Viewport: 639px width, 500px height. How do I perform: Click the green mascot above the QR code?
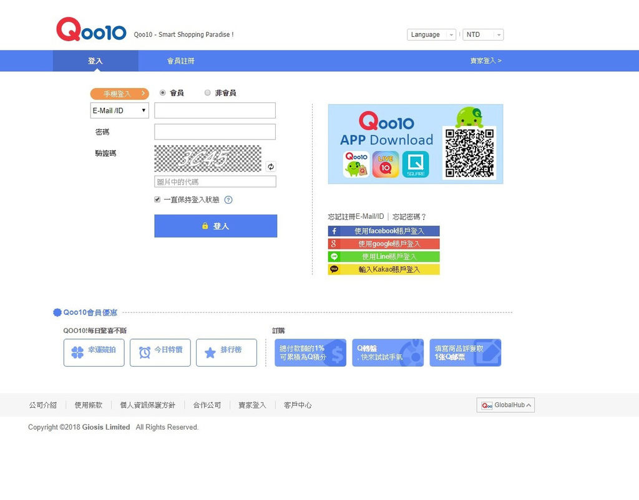tap(469, 117)
